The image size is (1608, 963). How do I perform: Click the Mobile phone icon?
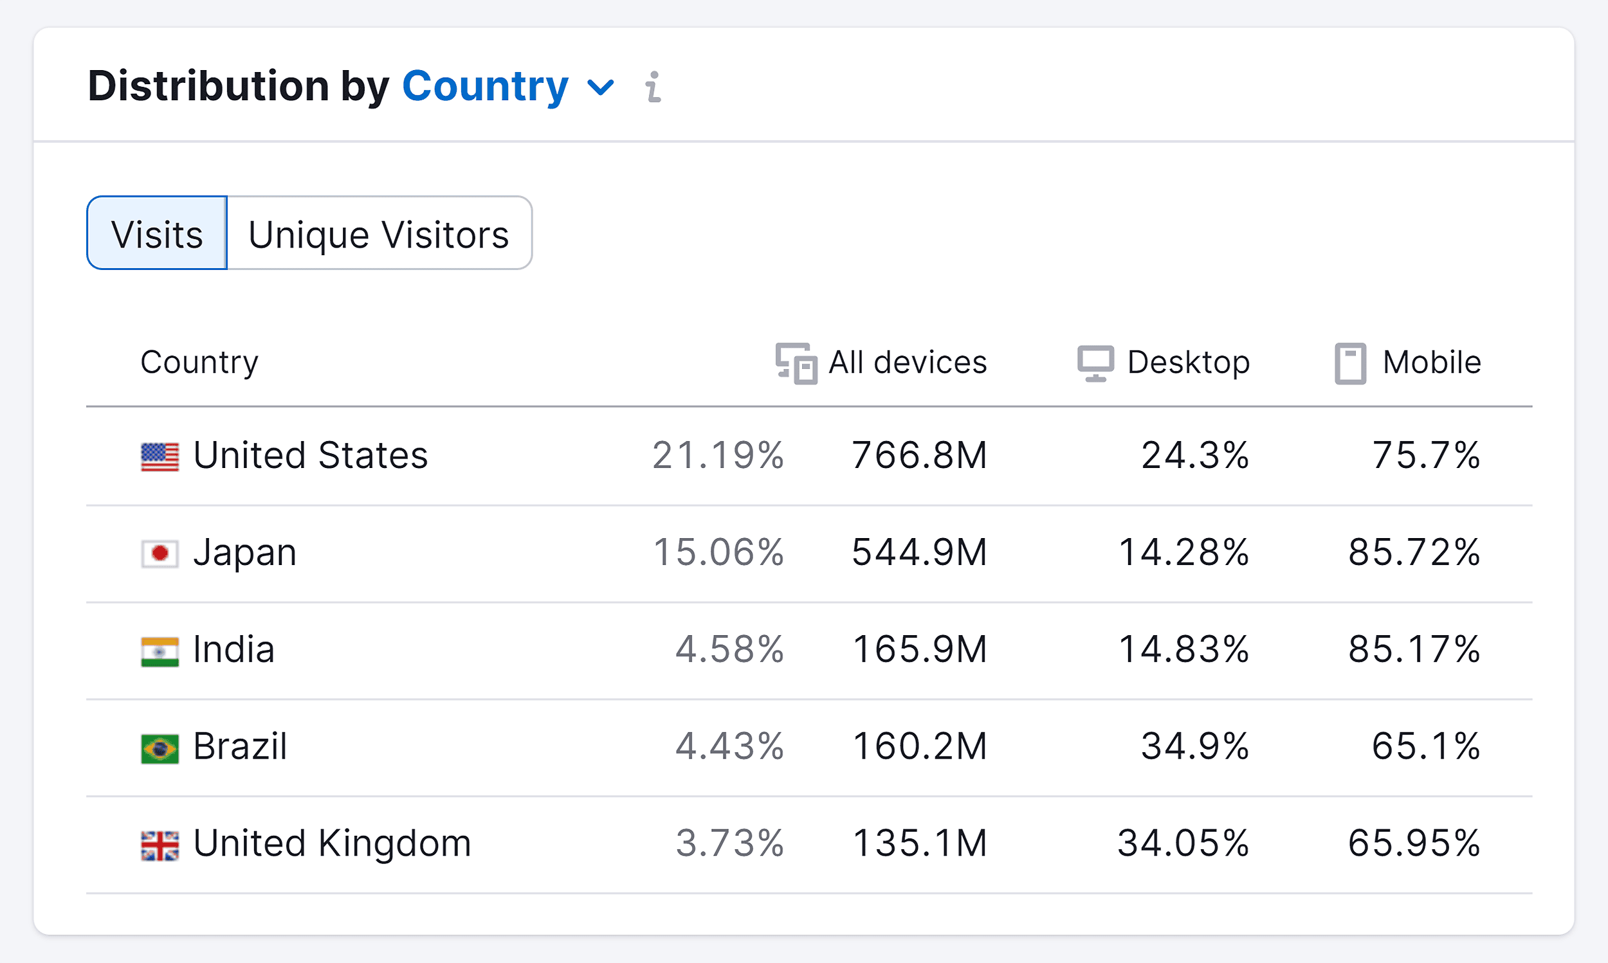coord(1352,362)
